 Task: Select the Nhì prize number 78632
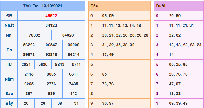click(34, 35)
